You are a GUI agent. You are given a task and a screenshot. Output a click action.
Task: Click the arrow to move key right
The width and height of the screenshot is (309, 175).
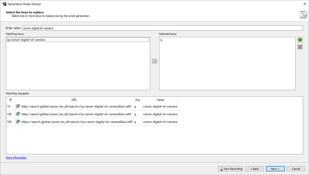tap(154, 61)
